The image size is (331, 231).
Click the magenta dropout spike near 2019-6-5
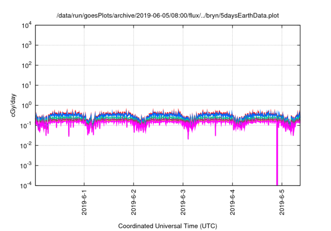coord(277,156)
